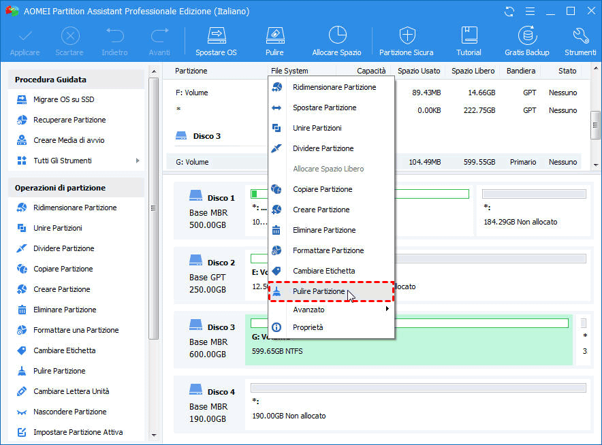Viewport: 602px width, 445px height.
Task: Open Proprietà from the context menu
Action: pos(308,327)
